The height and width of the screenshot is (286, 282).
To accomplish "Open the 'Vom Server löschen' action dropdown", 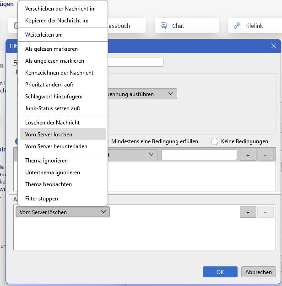I will pos(63,212).
